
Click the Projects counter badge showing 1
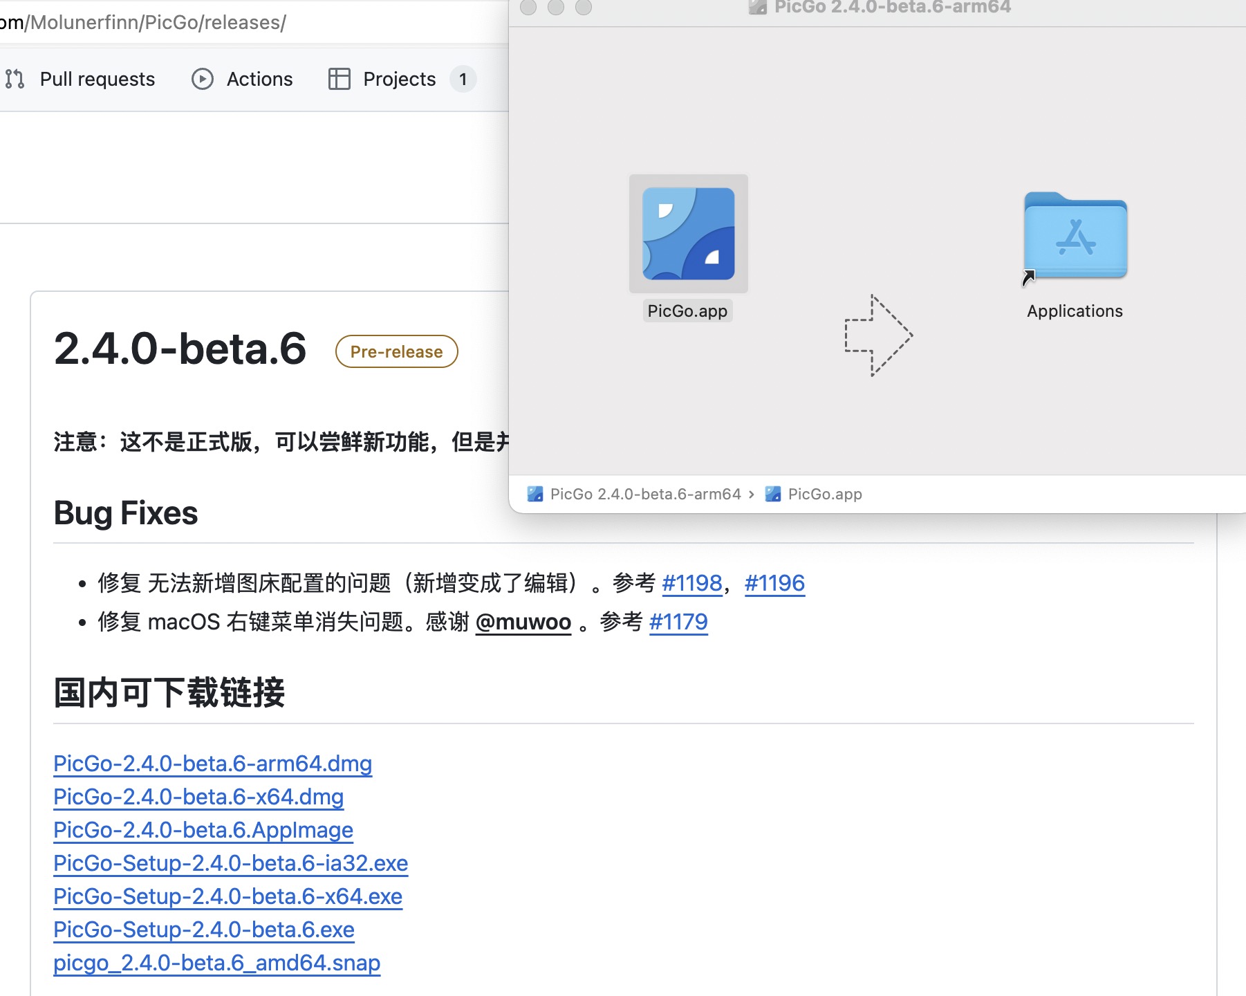coord(463,79)
